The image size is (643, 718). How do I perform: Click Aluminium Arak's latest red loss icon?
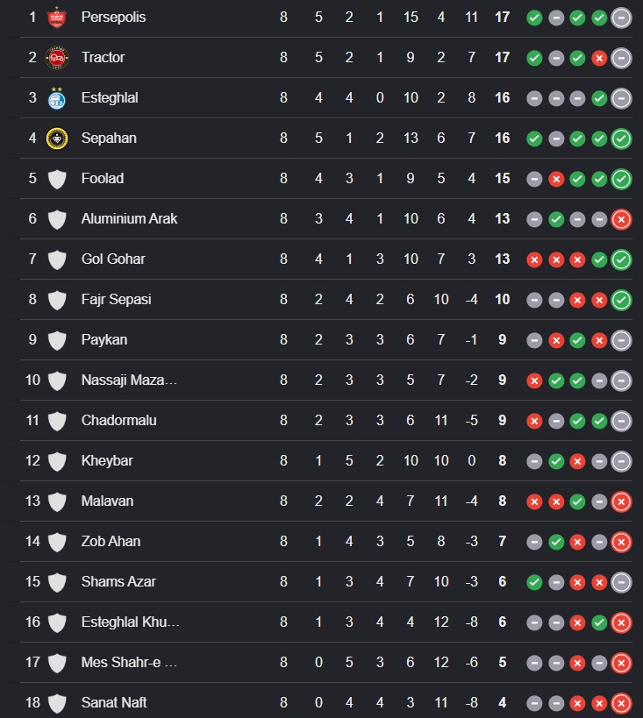click(621, 219)
